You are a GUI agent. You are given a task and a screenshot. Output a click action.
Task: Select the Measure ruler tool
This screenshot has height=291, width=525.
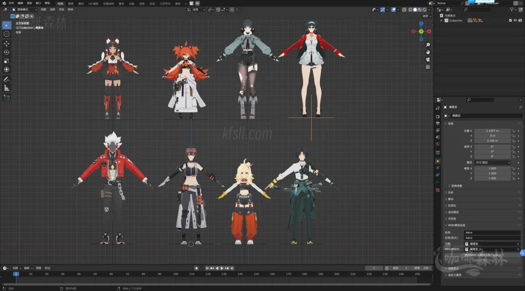click(x=6, y=88)
